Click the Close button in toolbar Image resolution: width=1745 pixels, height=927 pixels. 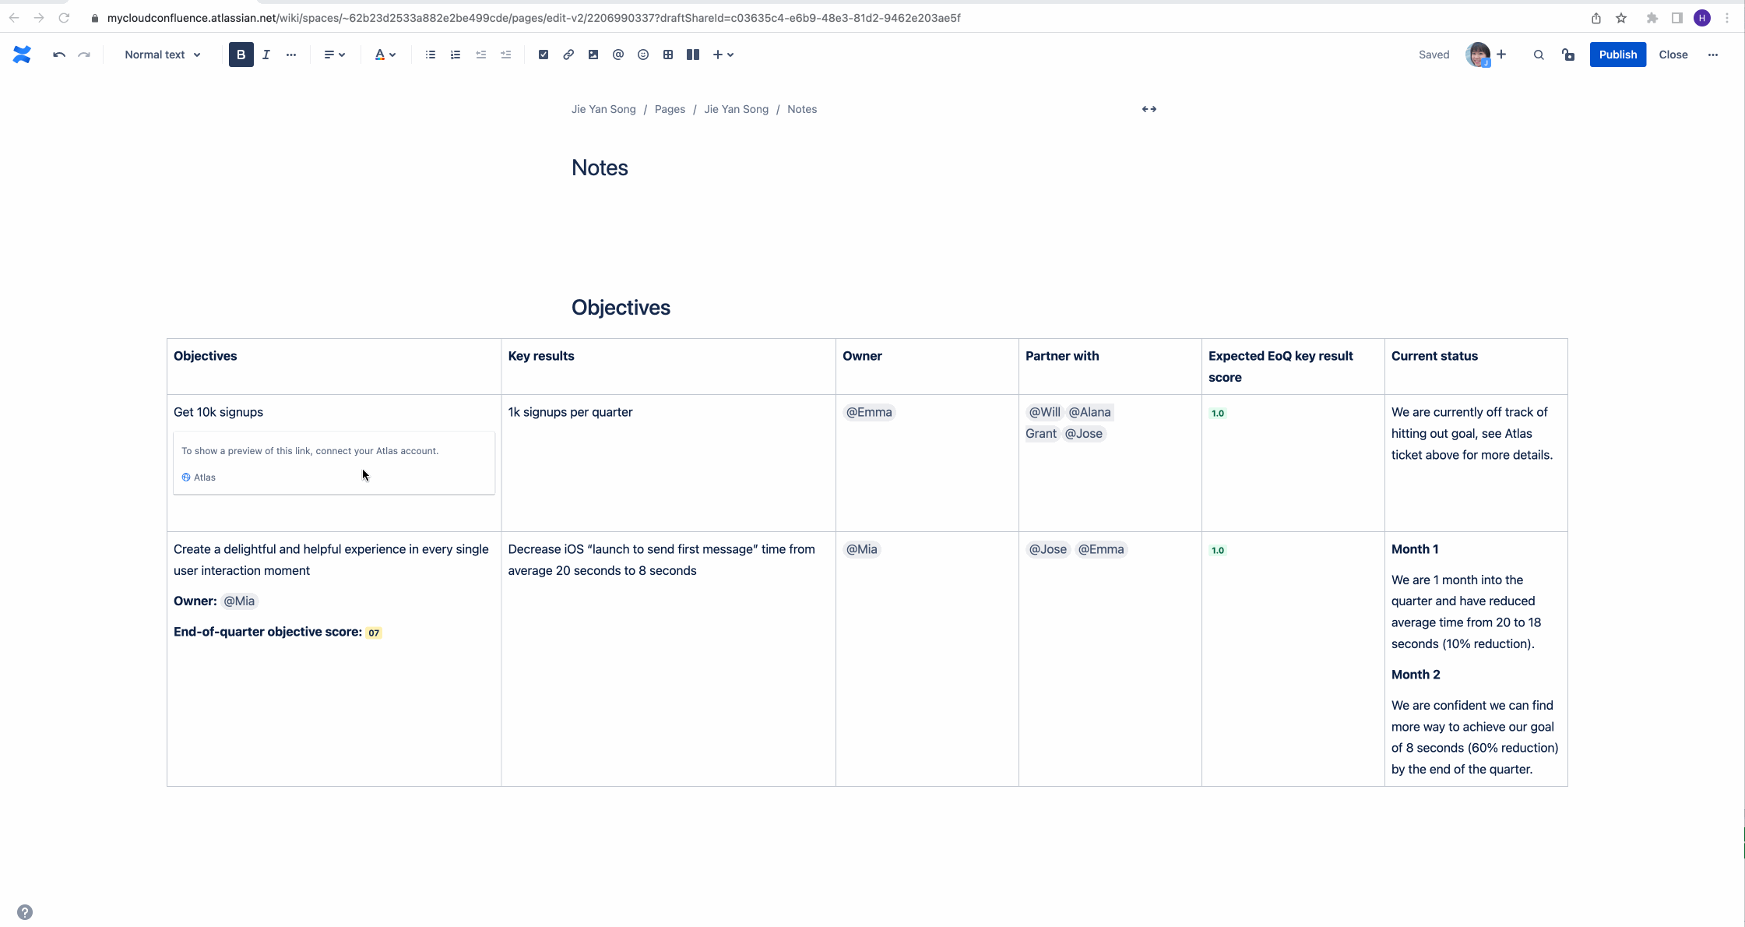coord(1675,55)
